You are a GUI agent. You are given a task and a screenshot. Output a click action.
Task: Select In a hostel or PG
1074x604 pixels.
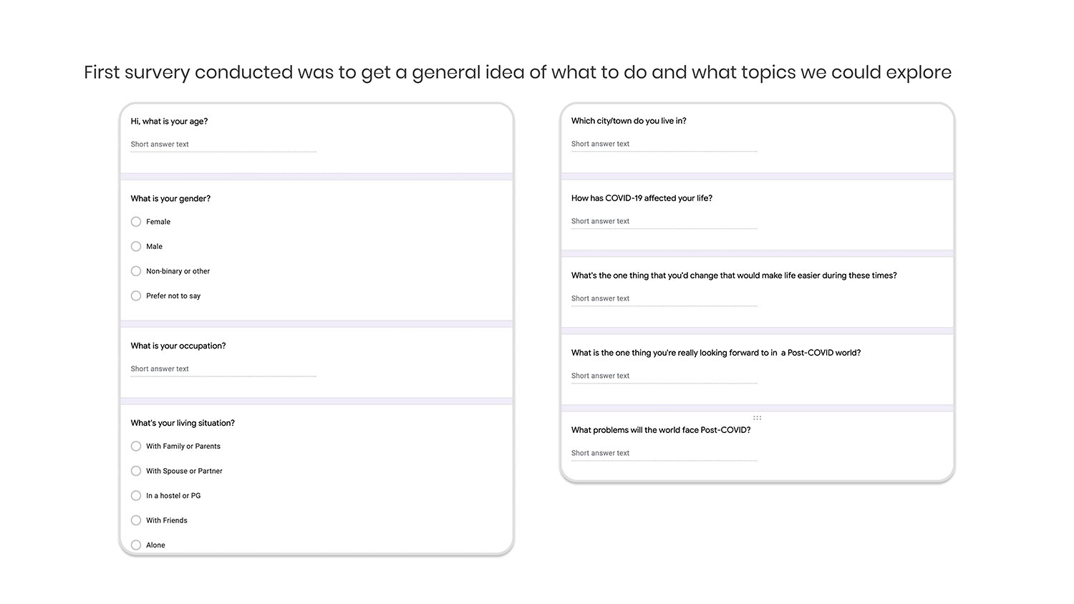(x=136, y=496)
